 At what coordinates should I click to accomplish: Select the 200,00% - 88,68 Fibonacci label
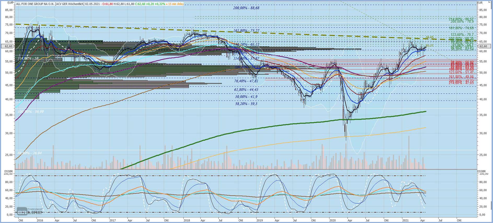point(246,8)
